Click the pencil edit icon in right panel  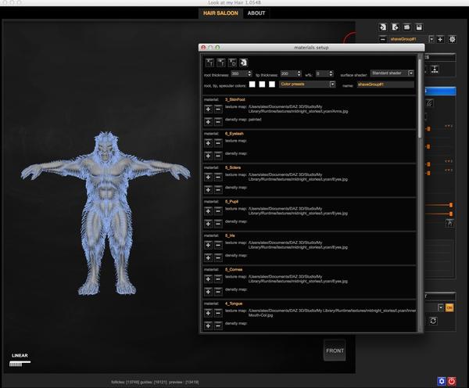[x=450, y=224]
